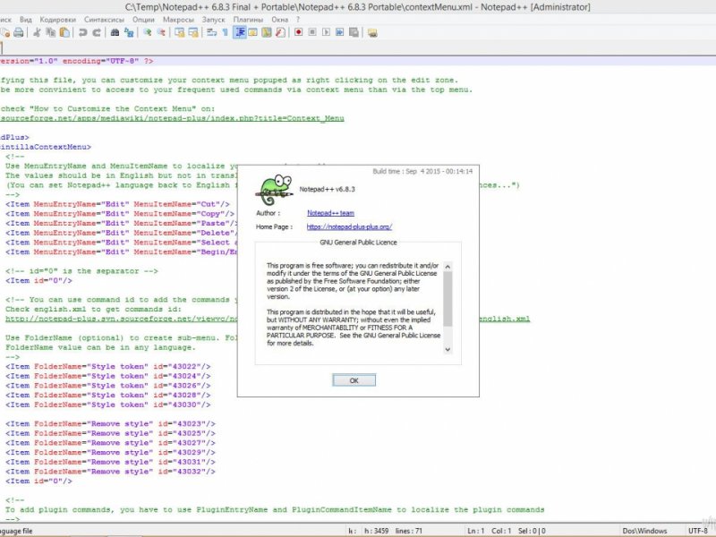Open the Function List toolbar icon
This screenshot has width=716, height=537.
coord(280,32)
